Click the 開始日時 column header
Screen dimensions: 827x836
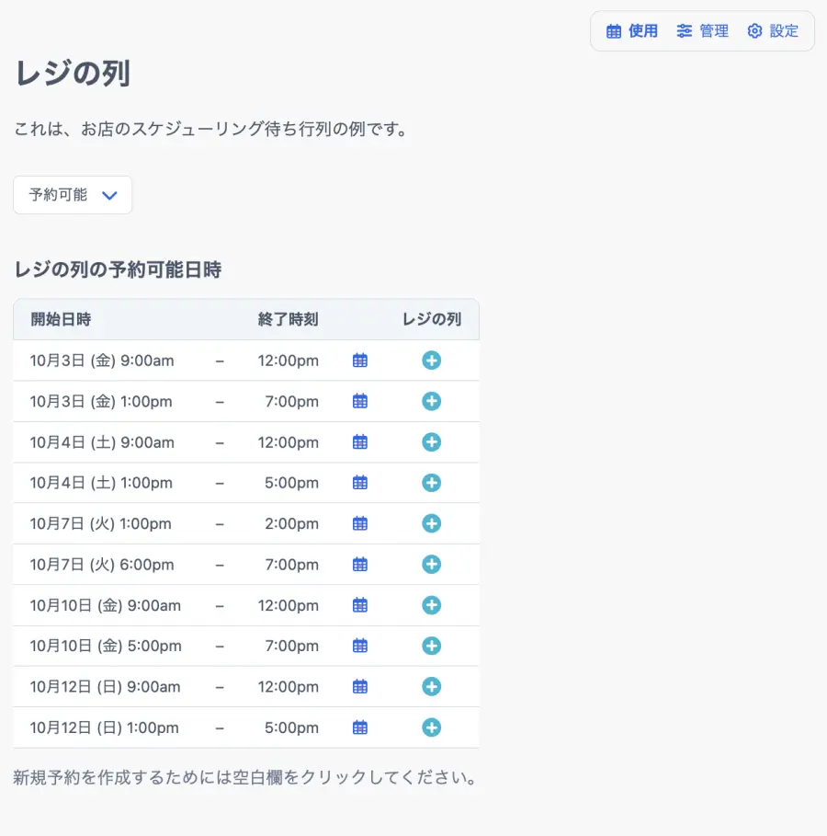(61, 319)
